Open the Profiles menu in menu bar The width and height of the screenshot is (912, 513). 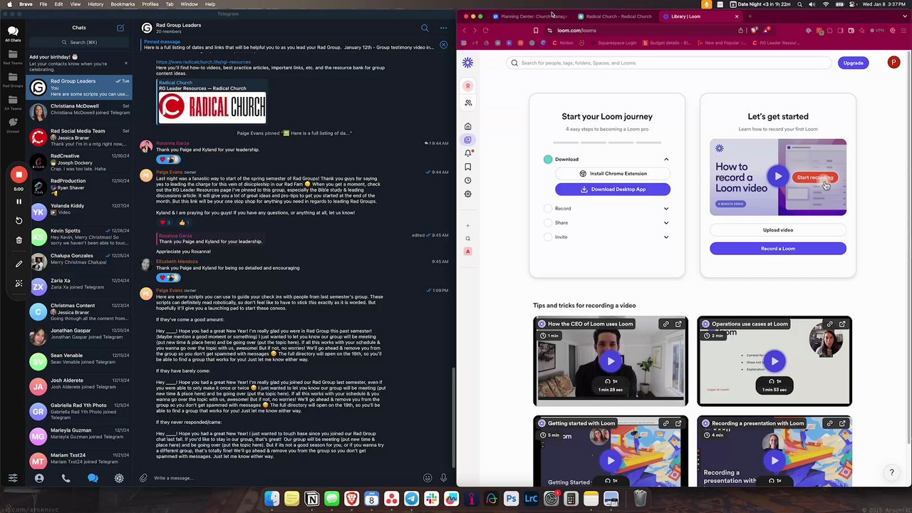pos(150,4)
